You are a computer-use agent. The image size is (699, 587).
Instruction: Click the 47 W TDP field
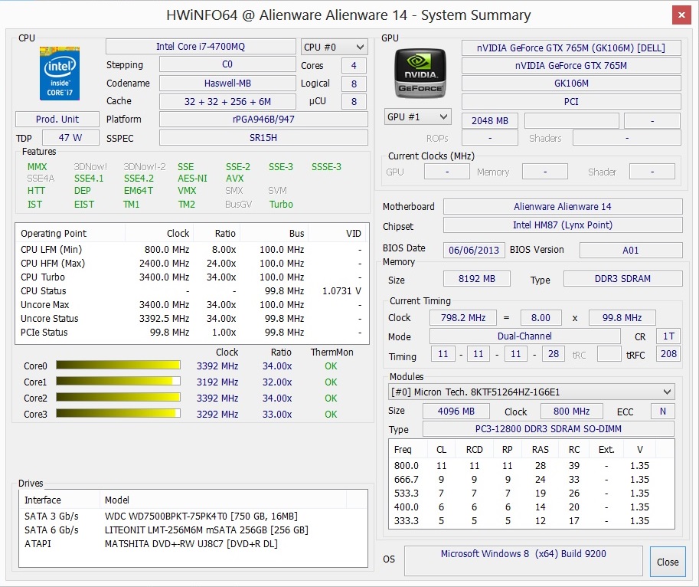click(x=70, y=137)
